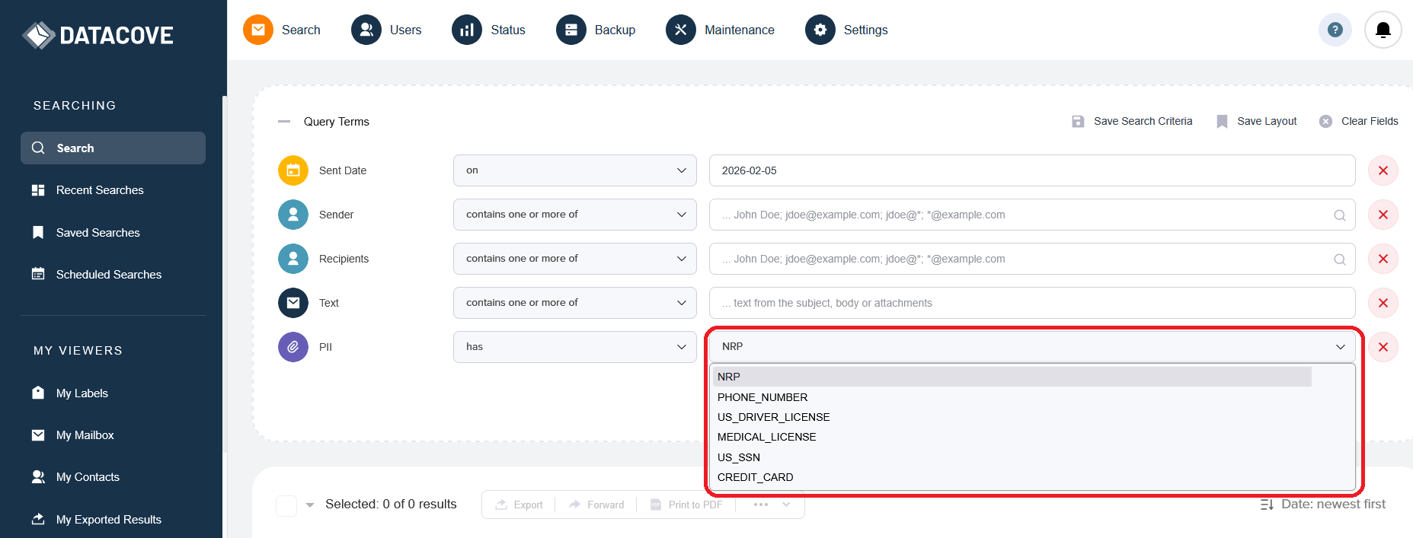Remove the Sent Date query row
1413x538 pixels.
point(1383,170)
